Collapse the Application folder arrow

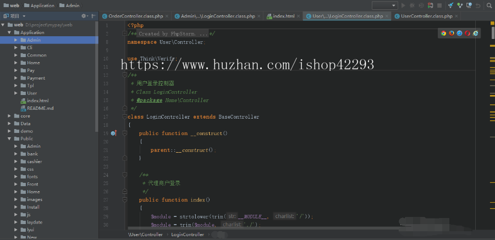(9, 32)
